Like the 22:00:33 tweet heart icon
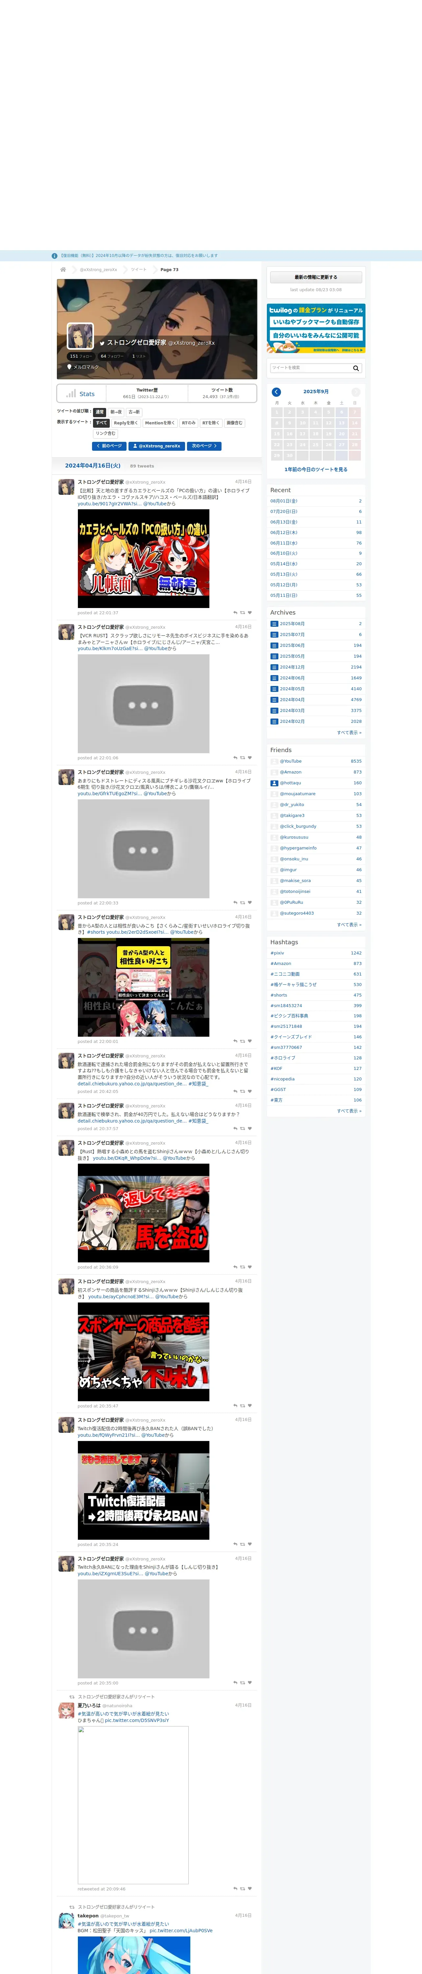422x1974 pixels. point(250,903)
